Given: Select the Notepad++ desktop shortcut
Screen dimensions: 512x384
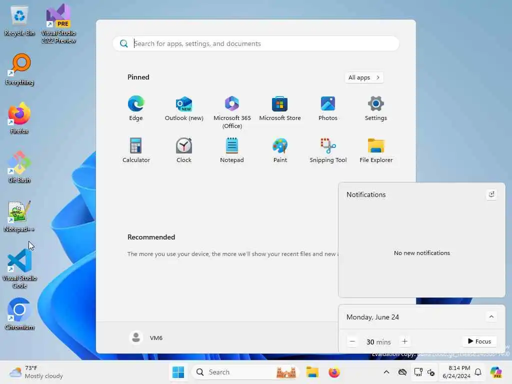Looking at the screenshot, I should [19, 216].
